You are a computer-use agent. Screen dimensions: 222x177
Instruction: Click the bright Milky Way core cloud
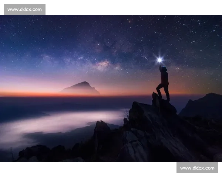click(102, 65)
